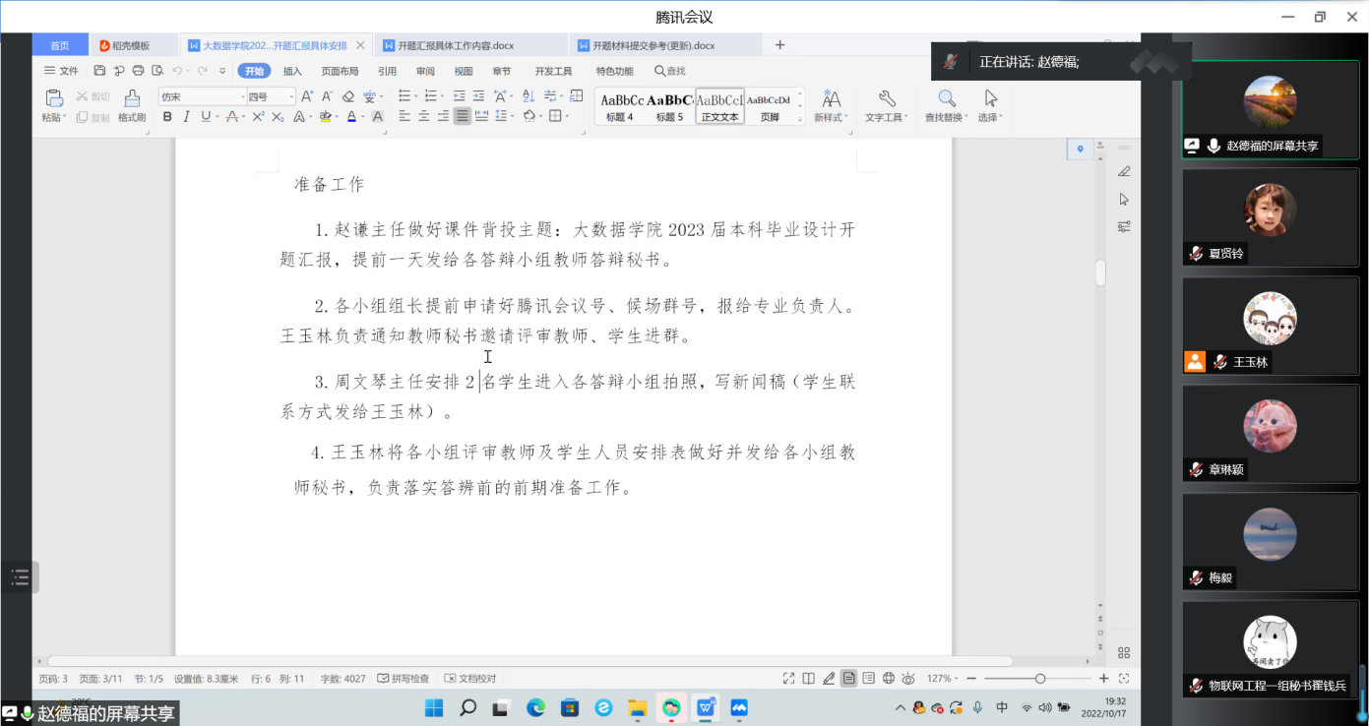Click the zoom slider handle in status bar

point(1040,679)
